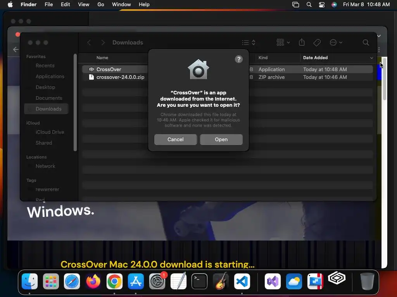Click the Siri icon in menu bar
Image resolution: width=397 pixels, height=297 pixels.
[x=334, y=5]
